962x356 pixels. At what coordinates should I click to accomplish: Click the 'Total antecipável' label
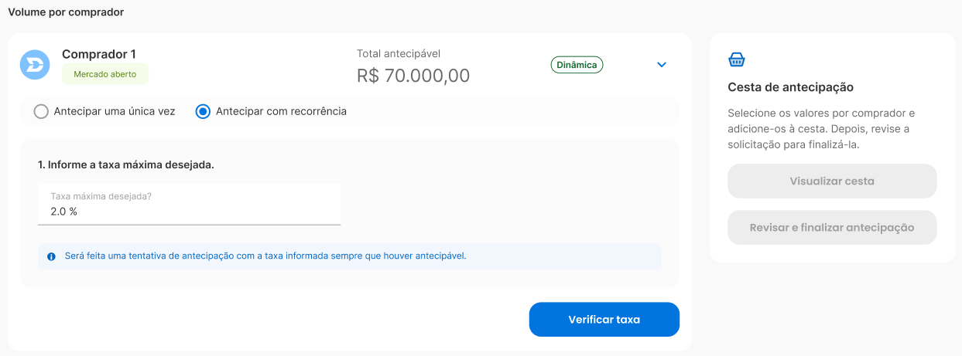(x=399, y=53)
